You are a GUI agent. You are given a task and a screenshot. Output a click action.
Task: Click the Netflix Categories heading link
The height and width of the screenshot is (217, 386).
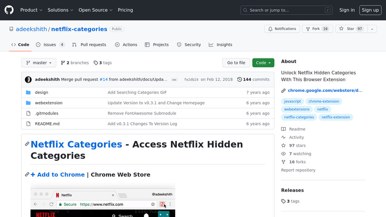(x=76, y=144)
